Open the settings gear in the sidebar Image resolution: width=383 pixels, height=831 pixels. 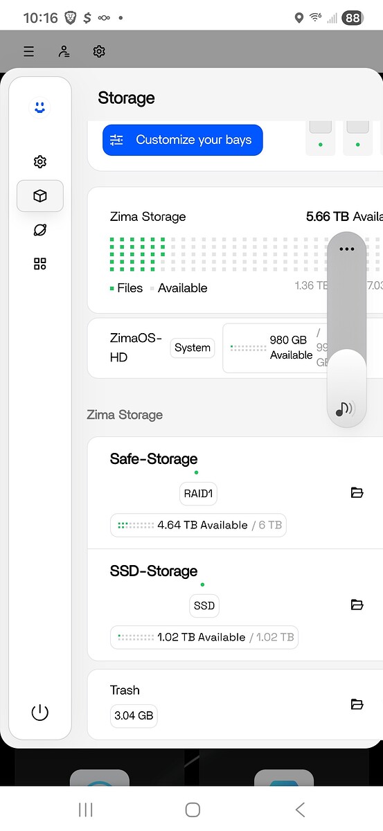[x=40, y=162]
